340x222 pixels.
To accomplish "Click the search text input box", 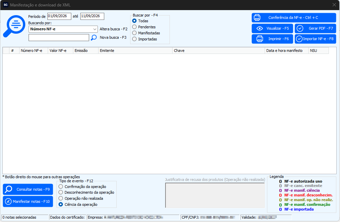I will coord(59,38).
